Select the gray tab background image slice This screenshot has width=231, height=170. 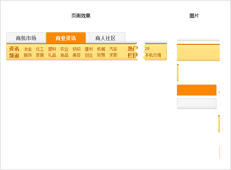point(196,104)
